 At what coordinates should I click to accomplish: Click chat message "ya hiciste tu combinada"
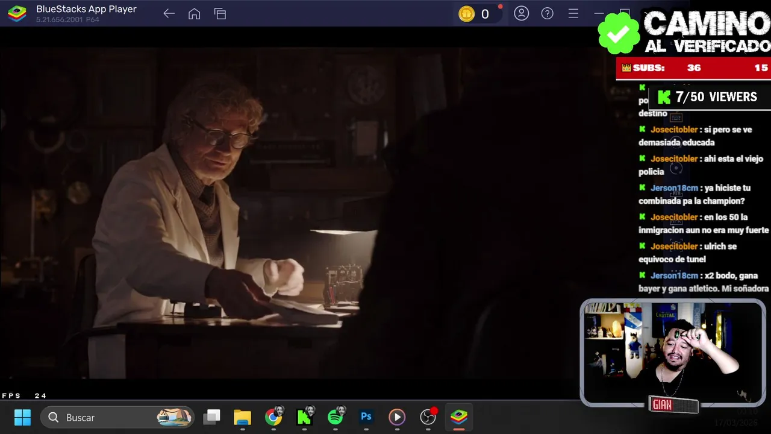[695, 194]
